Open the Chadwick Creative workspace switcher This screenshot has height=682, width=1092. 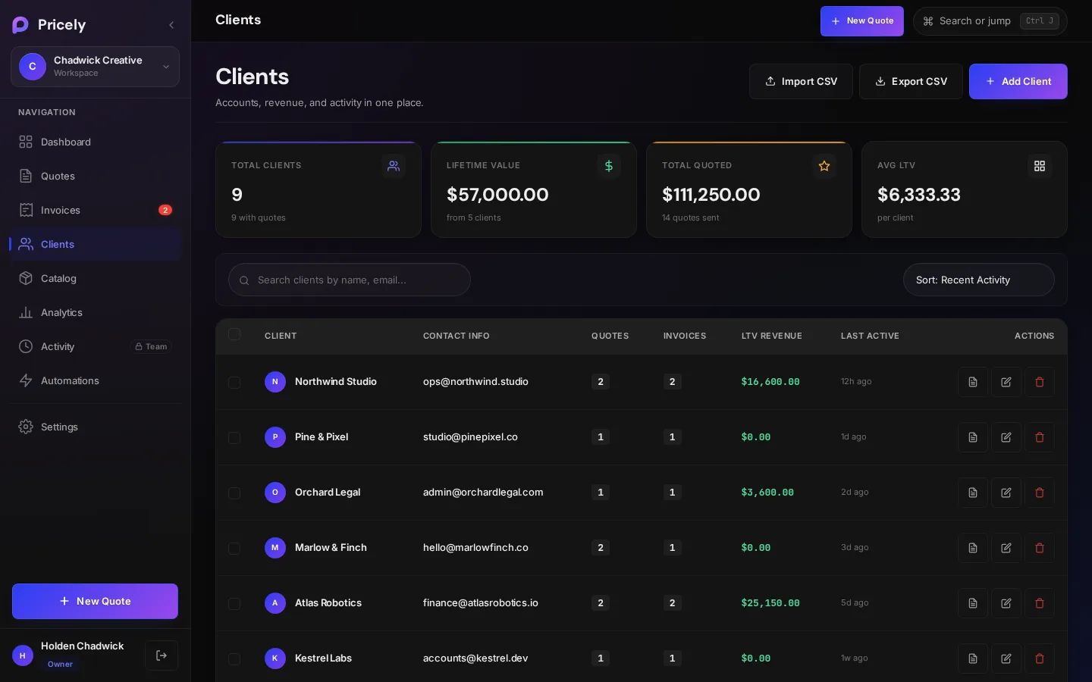(x=95, y=67)
